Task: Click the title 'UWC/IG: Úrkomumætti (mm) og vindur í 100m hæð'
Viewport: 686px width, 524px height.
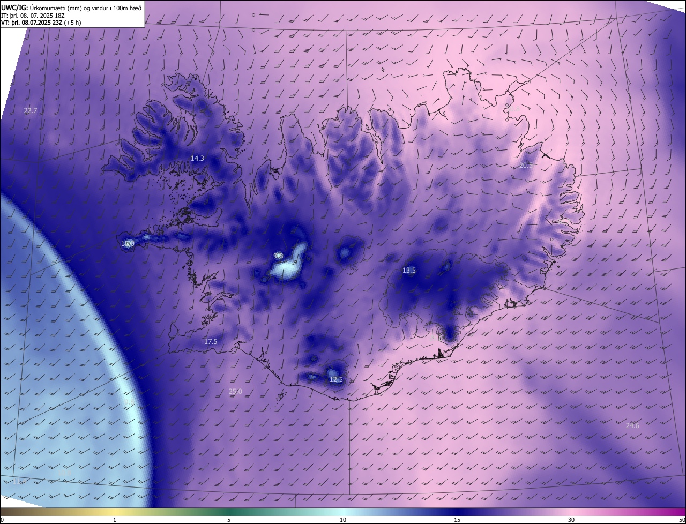Action: [71, 7]
